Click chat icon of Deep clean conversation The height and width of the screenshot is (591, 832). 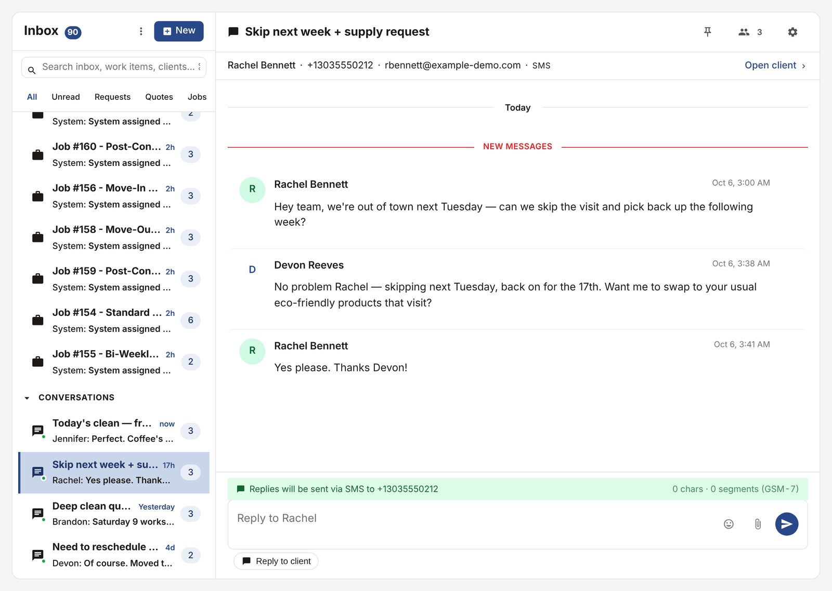[x=38, y=513]
